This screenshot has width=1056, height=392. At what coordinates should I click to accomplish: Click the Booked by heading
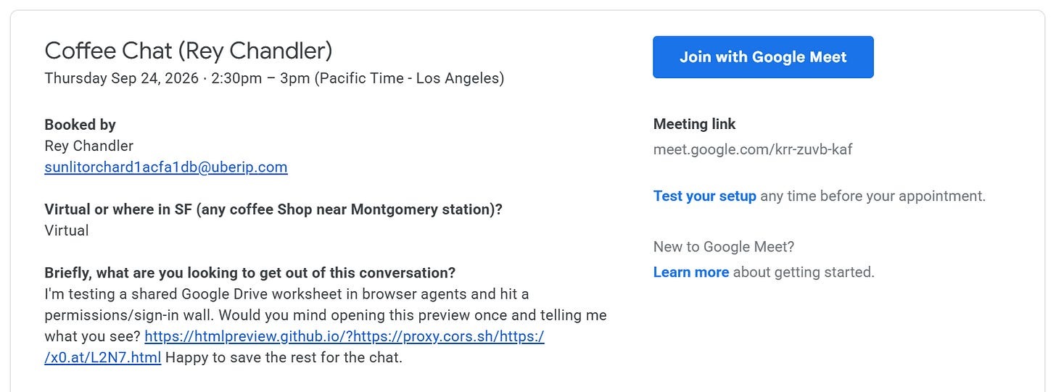80,125
